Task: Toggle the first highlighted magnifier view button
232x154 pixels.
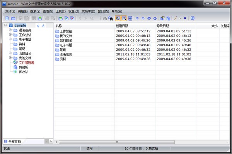Action: (x=118, y=18)
